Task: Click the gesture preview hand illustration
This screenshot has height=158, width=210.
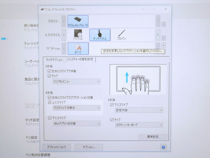Action: (x=138, y=79)
